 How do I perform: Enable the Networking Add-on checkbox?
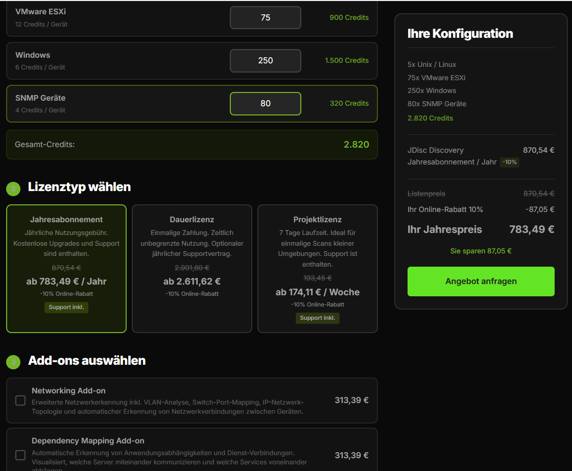(x=20, y=401)
